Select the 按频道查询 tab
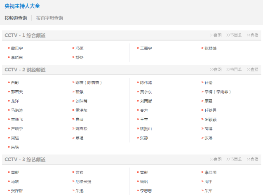Image resolution: width=263 pixels, height=195 pixels. click(x=16, y=18)
